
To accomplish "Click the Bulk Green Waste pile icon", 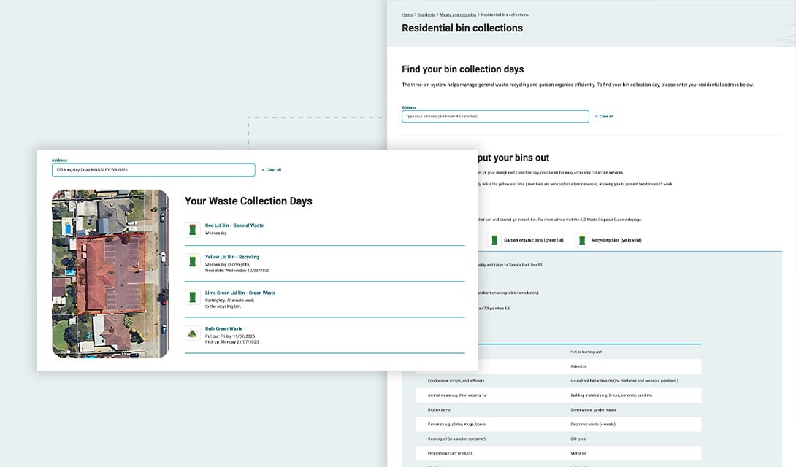I will pyautogui.click(x=192, y=333).
